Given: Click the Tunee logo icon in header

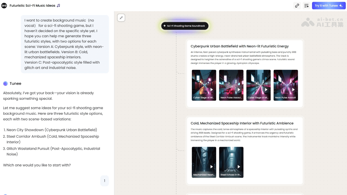Looking at the screenshot, I should (x=4, y=5).
